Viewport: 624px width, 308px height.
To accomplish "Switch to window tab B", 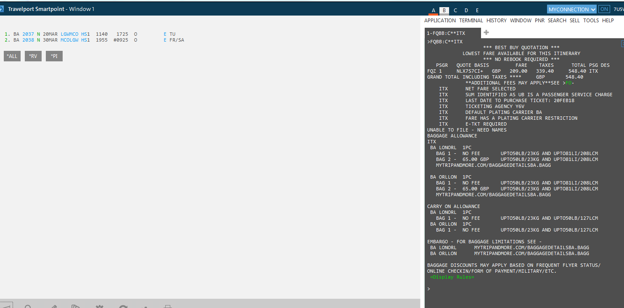I will [444, 11].
